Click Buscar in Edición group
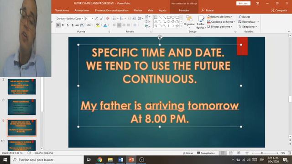The image size is (292, 164). [x=244, y=17]
